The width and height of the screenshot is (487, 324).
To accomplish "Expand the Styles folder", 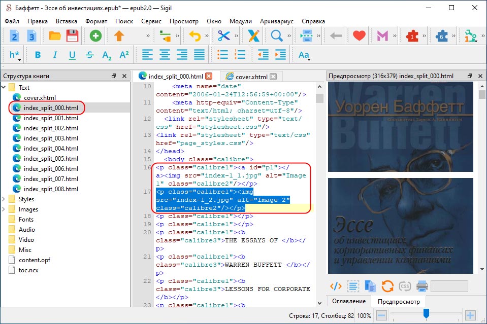I will 4,199.
